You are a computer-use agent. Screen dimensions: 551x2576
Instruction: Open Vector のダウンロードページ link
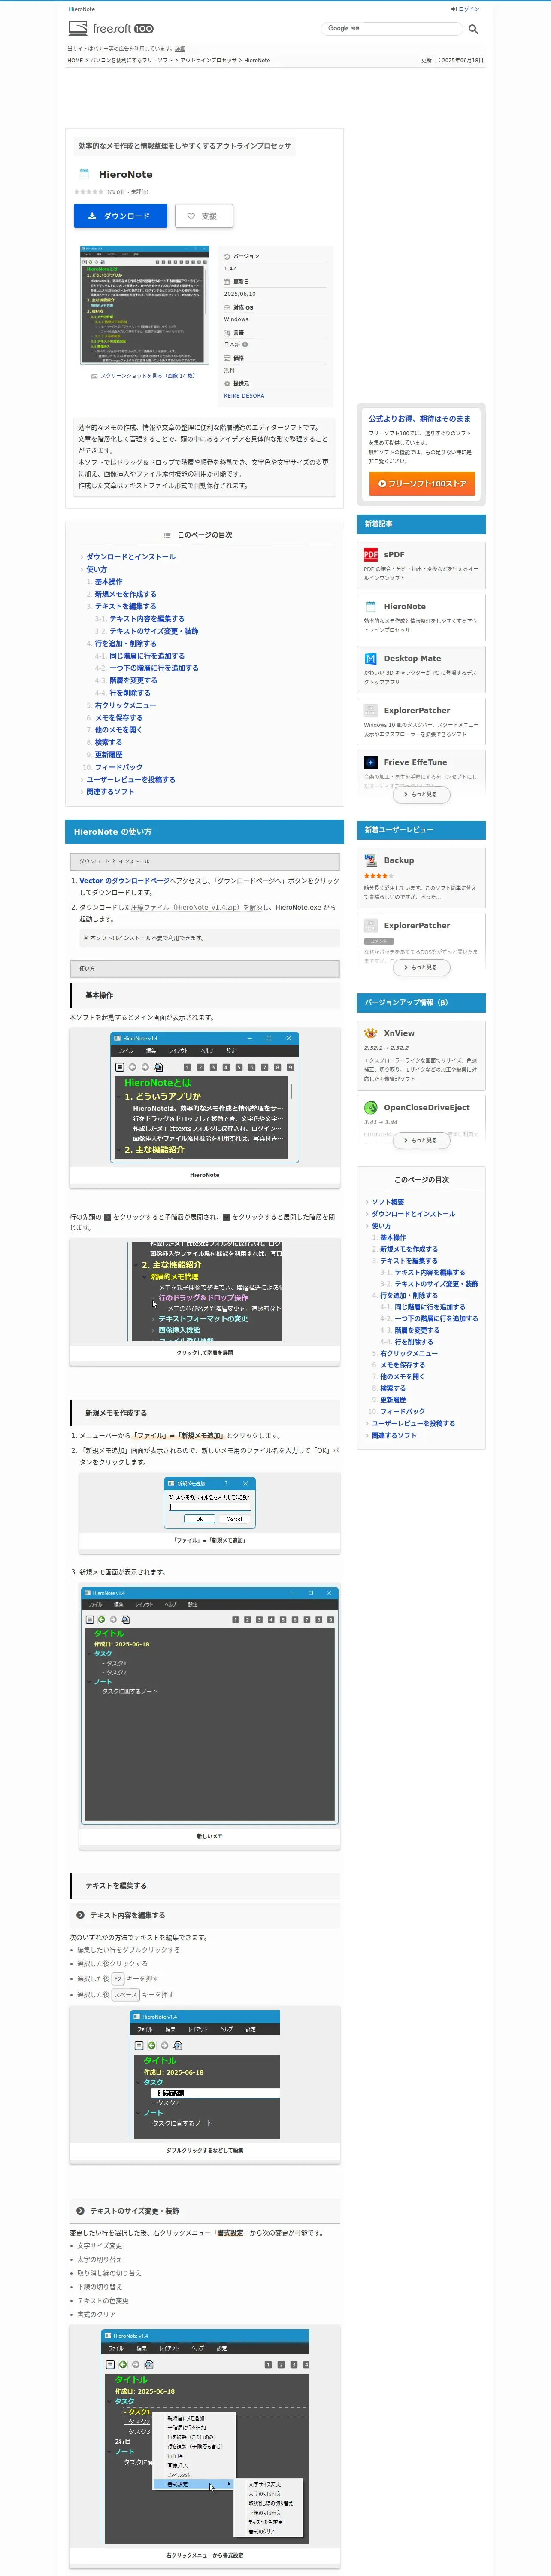(124, 881)
